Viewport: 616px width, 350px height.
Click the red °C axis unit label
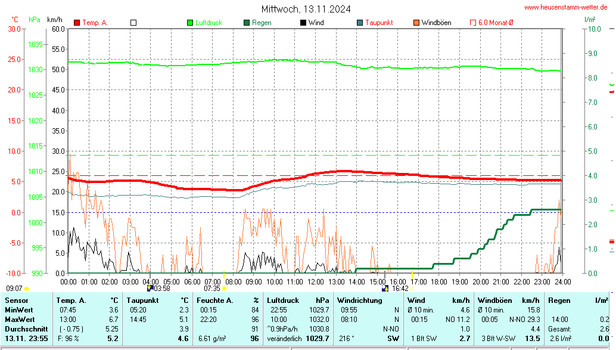[x=15, y=20]
